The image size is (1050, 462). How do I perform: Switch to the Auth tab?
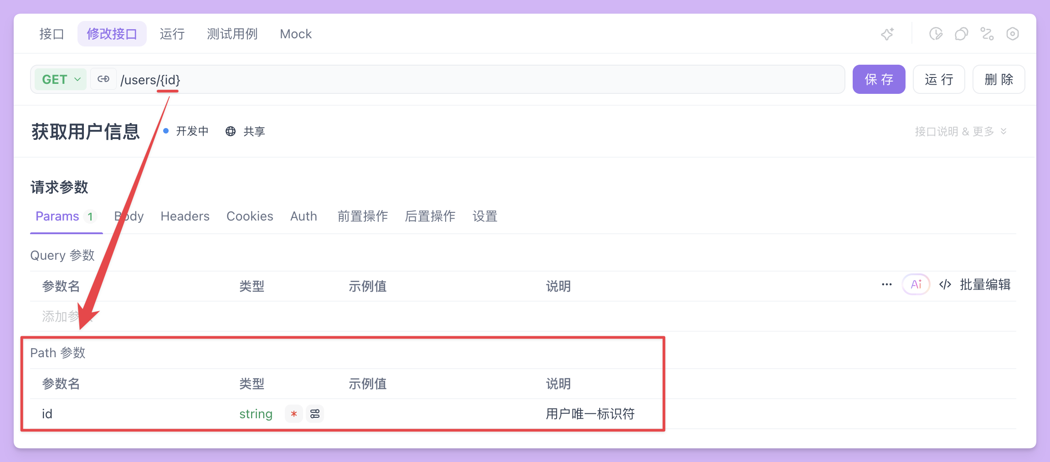[304, 216]
